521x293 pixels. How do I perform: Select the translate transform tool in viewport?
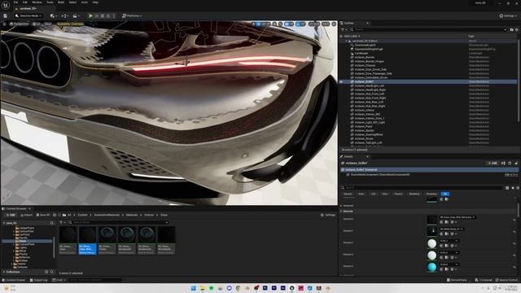(259, 24)
